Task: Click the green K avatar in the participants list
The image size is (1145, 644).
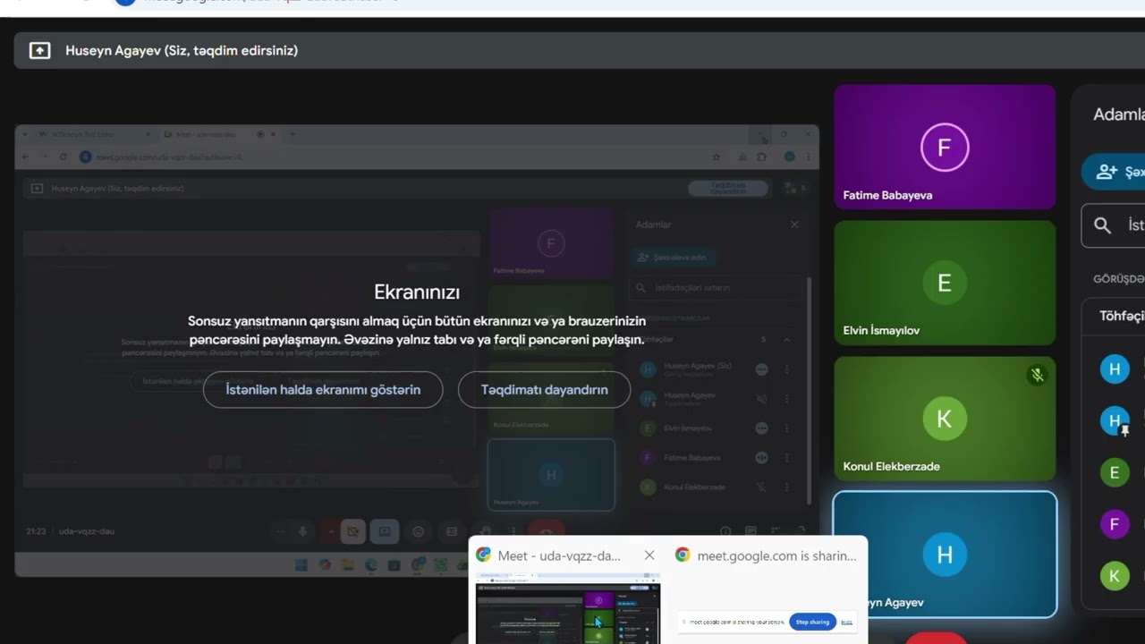Action: [1115, 576]
